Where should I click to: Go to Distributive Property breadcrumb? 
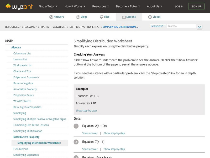(x=84, y=27)
